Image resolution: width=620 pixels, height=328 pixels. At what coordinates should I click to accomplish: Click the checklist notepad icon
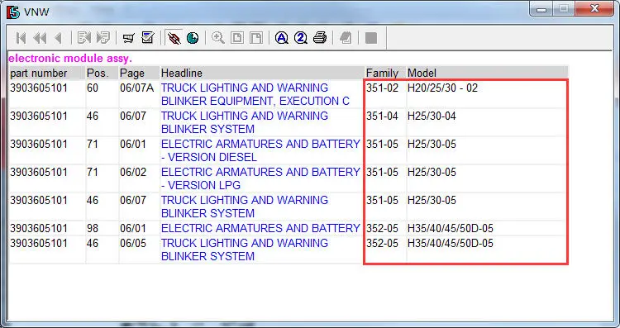147,38
